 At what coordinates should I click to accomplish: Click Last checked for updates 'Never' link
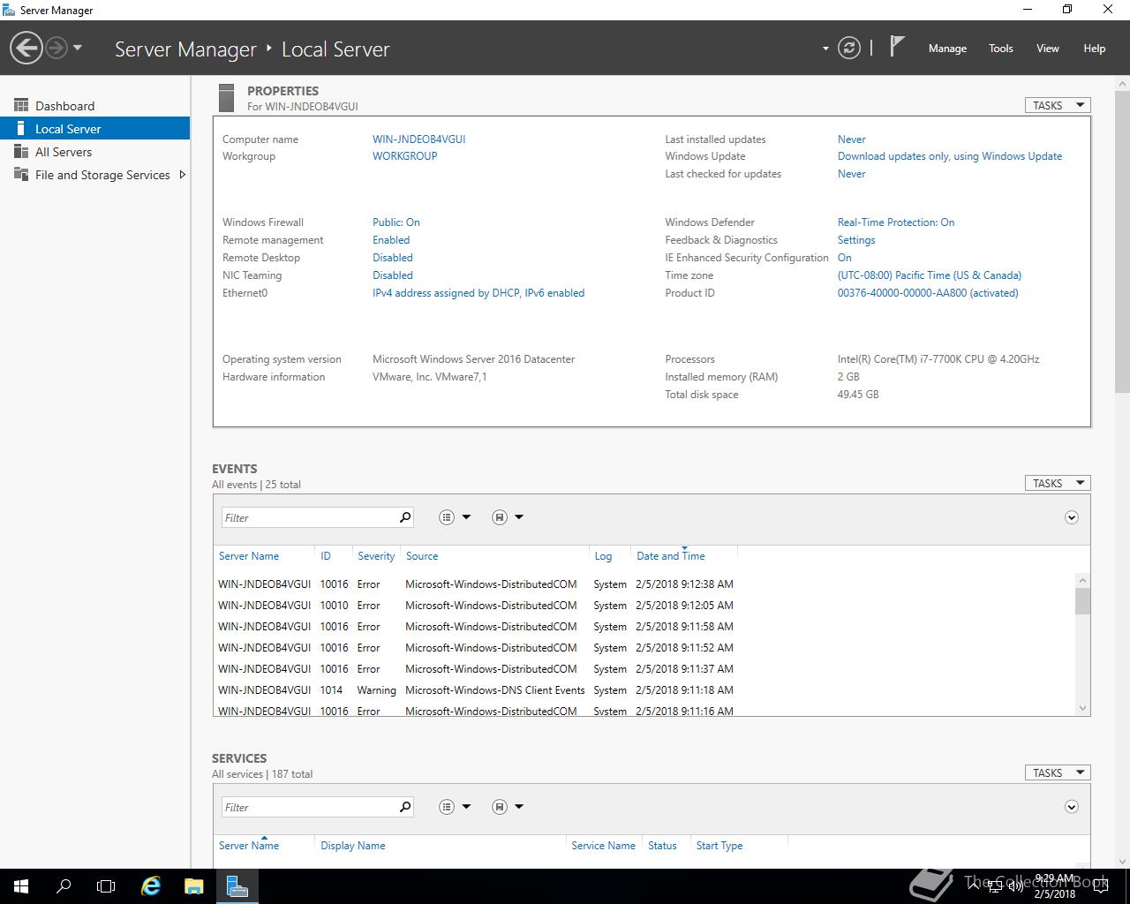(x=851, y=174)
